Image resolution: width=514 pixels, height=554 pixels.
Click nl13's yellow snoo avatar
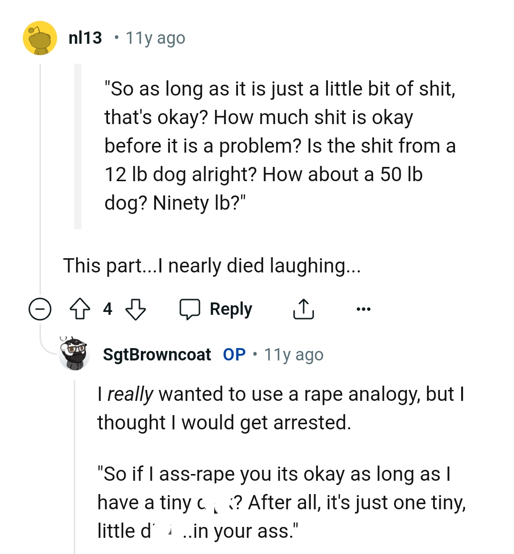(40, 38)
